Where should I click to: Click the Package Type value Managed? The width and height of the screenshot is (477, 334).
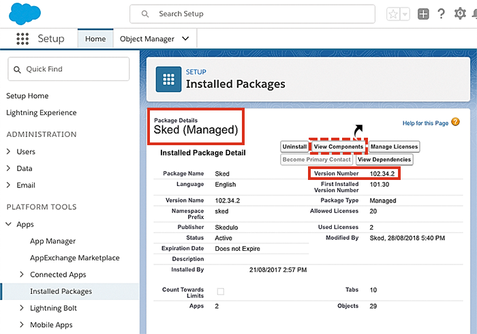tap(383, 200)
